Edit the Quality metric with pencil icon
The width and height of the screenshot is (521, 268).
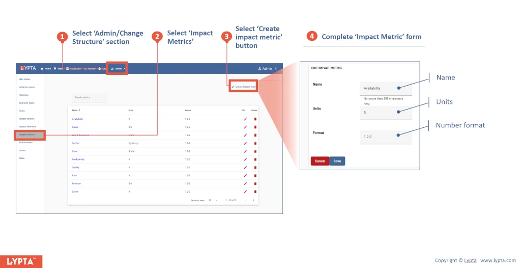[x=246, y=168]
